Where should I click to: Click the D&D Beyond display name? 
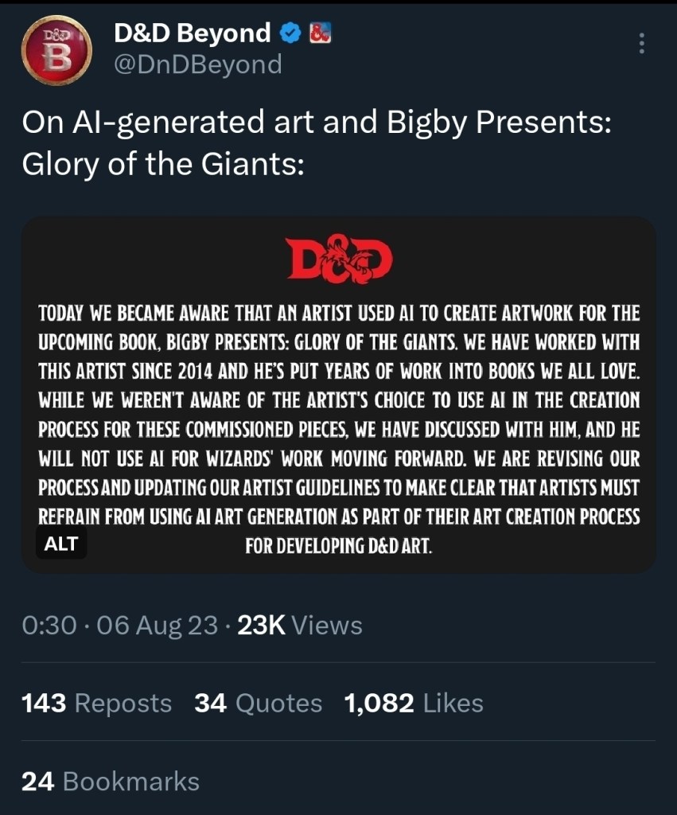click(x=193, y=33)
